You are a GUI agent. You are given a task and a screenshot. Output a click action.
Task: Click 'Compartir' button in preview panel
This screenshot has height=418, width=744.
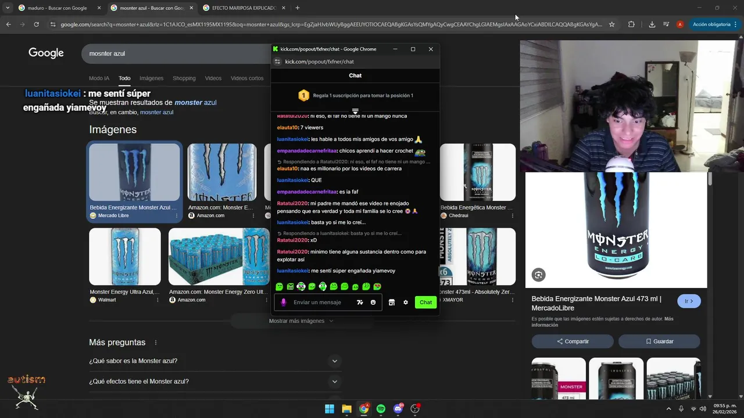coord(573,341)
